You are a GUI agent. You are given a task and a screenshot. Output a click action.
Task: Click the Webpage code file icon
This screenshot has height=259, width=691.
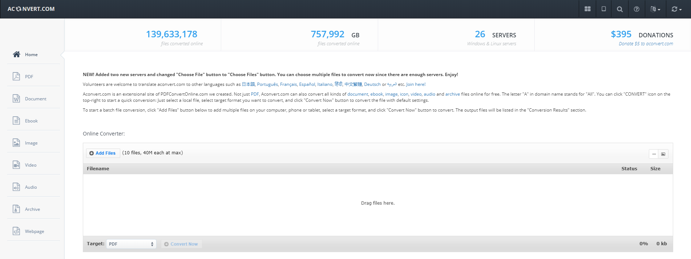(x=16, y=231)
